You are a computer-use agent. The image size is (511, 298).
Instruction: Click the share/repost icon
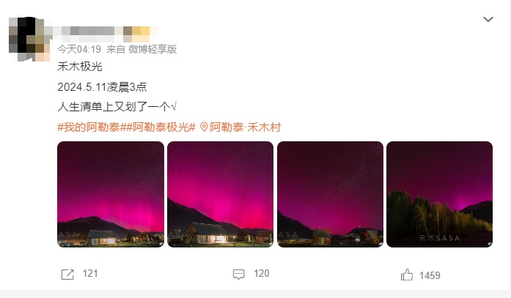[67, 275]
